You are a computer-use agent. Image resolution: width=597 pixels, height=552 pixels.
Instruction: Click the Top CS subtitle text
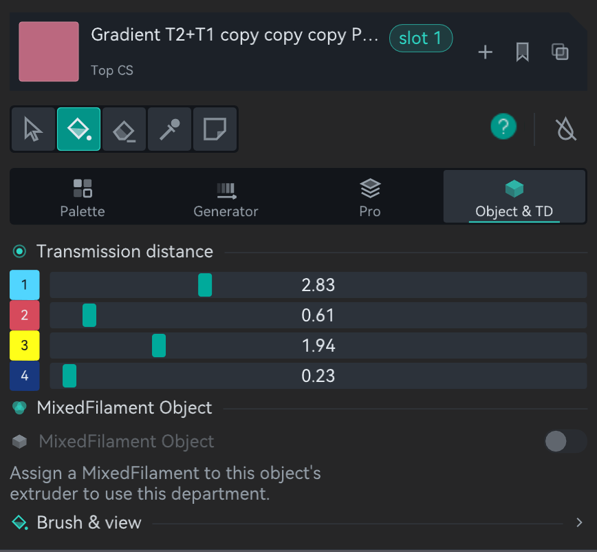click(112, 70)
